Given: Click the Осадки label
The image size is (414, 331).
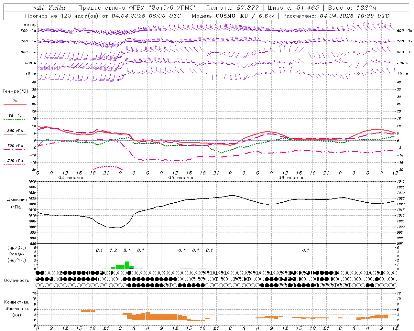Looking at the screenshot, I should coord(16,254).
